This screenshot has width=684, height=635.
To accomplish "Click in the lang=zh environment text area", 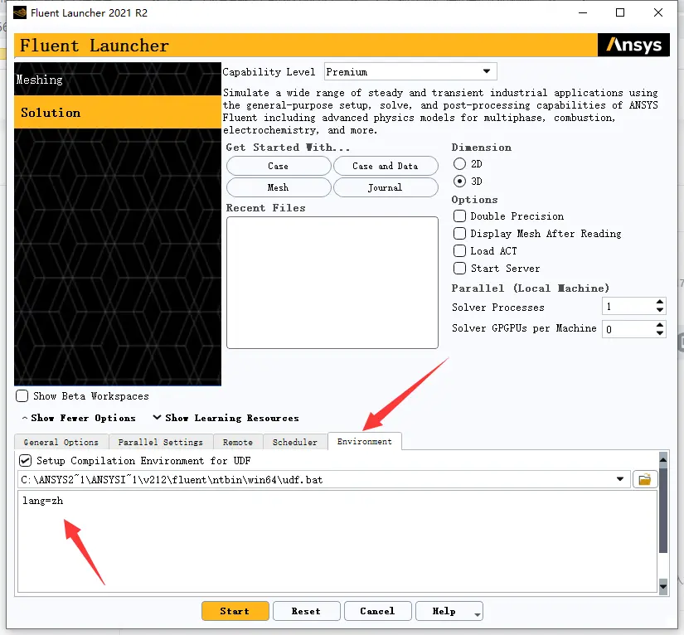I will click(337, 540).
